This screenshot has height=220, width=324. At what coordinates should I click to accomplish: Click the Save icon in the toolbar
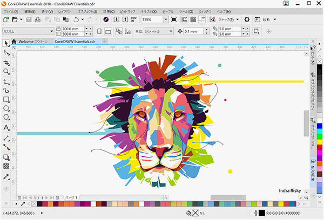click(x=37, y=19)
